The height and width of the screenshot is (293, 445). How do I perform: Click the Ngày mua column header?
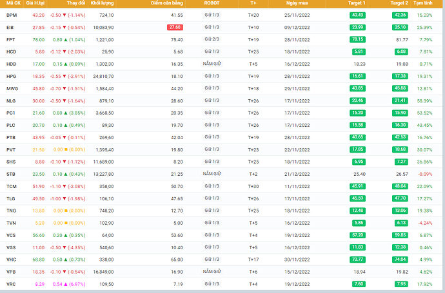coord(297,3)
